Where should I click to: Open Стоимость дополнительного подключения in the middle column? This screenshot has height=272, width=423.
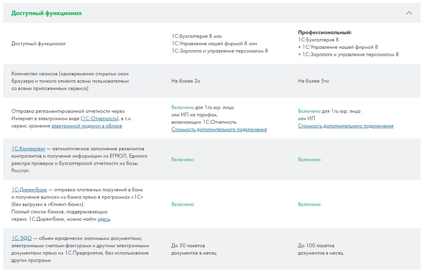click(219, 130)
